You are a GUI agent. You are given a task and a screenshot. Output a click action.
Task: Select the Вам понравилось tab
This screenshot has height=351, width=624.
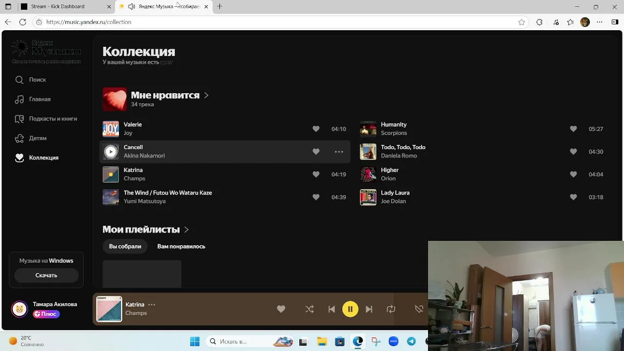(181, 246)
